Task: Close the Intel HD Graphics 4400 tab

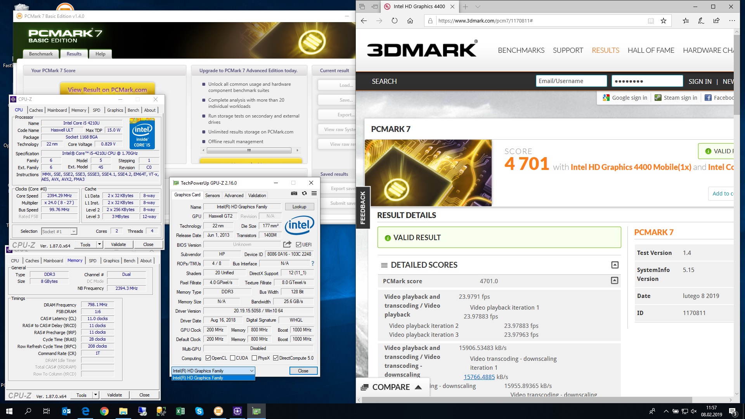Action: 452,7
